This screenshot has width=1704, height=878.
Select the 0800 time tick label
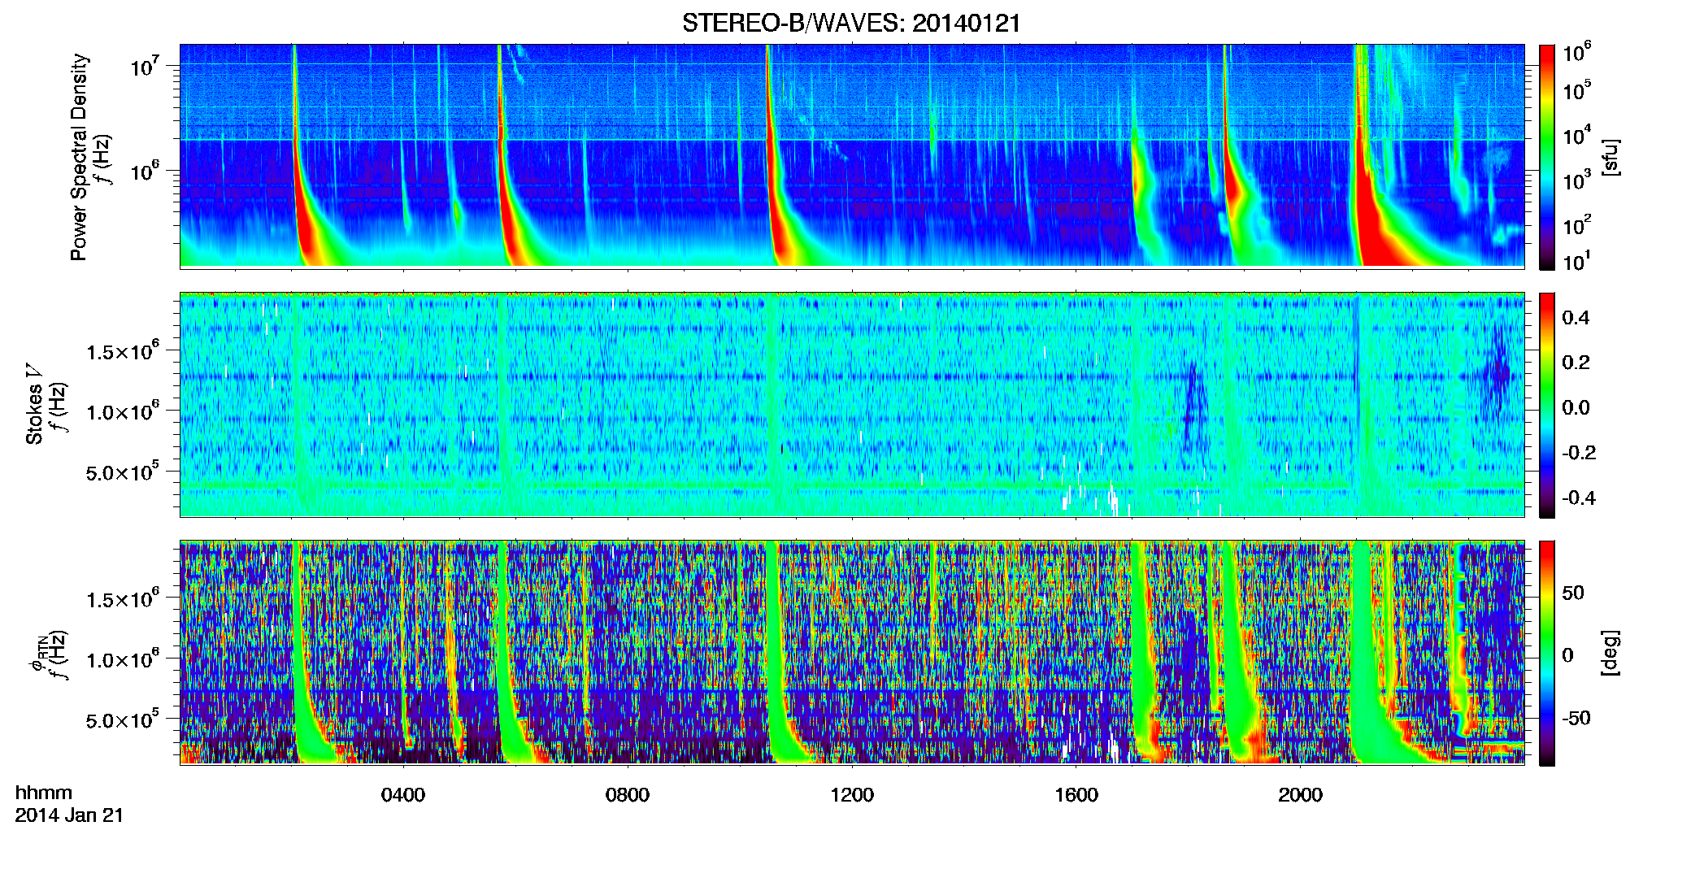(628, 795)
